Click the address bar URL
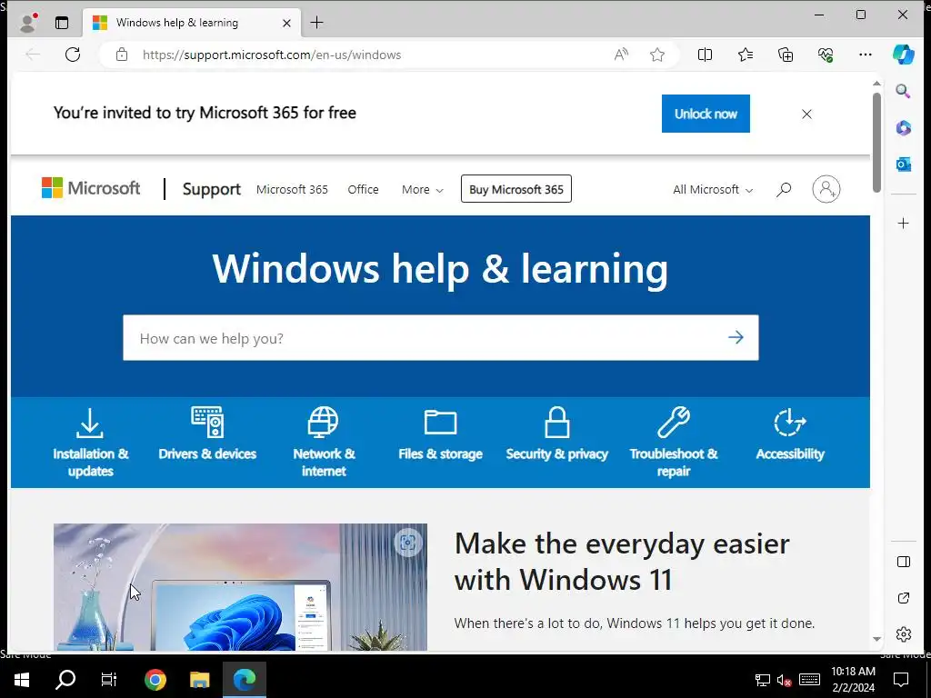Image resolution: width=931 pixels, height=698 pixels. click(x=271, y=55)
